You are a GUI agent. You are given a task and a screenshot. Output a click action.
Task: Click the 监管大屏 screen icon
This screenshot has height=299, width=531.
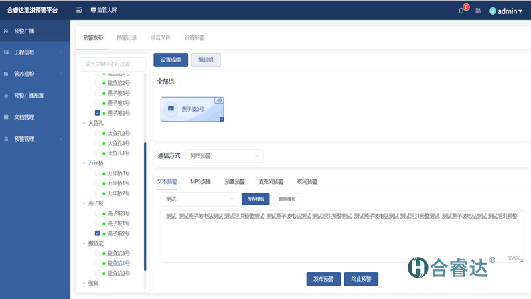(x=93, y=10)
